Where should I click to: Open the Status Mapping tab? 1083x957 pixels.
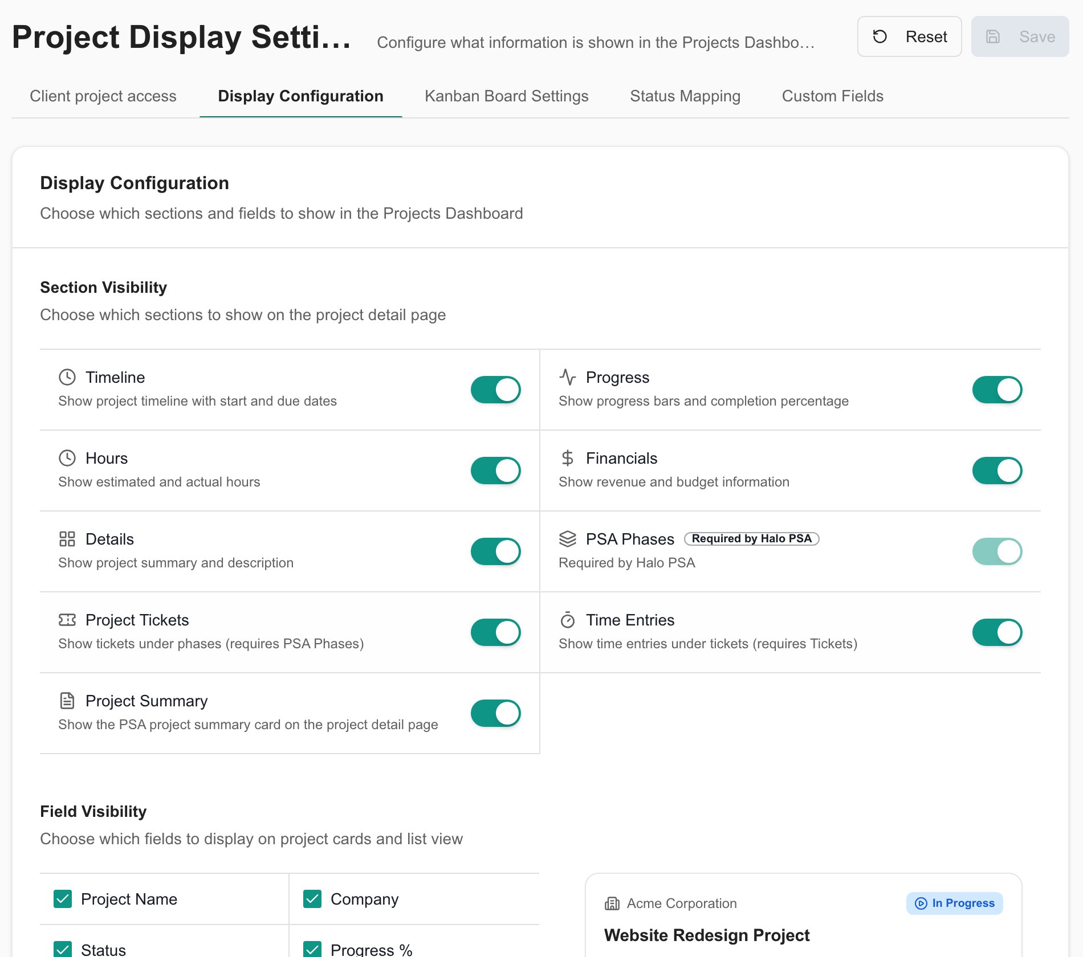pos(685,96)
